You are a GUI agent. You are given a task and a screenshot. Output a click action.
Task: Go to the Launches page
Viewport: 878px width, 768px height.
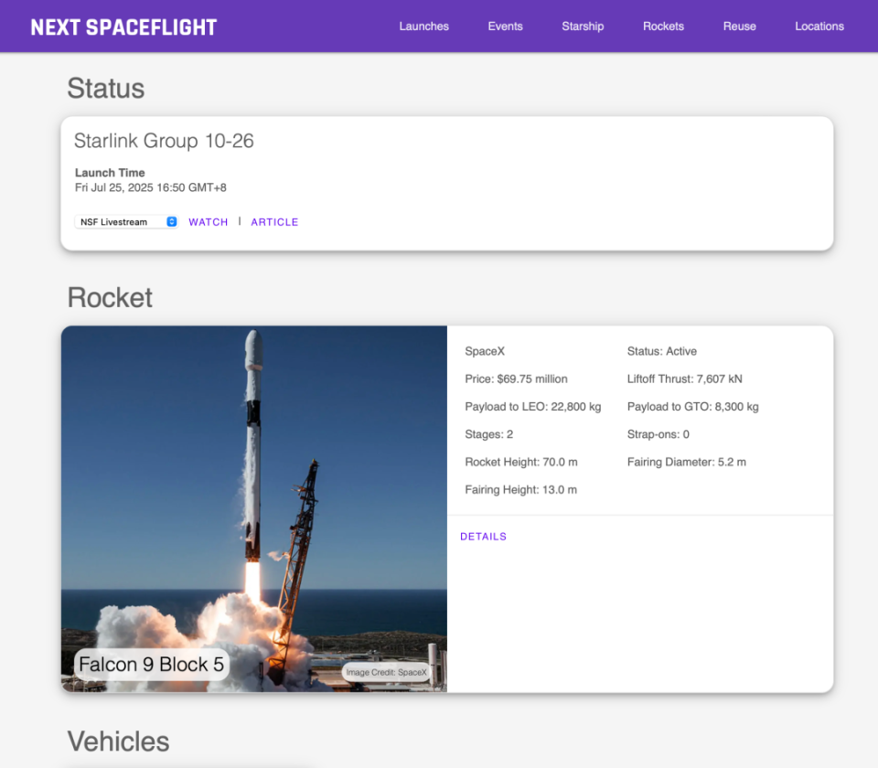coord(423,27)
